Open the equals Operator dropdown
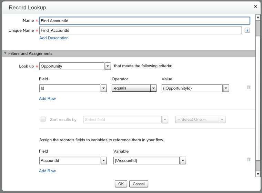 153,88
